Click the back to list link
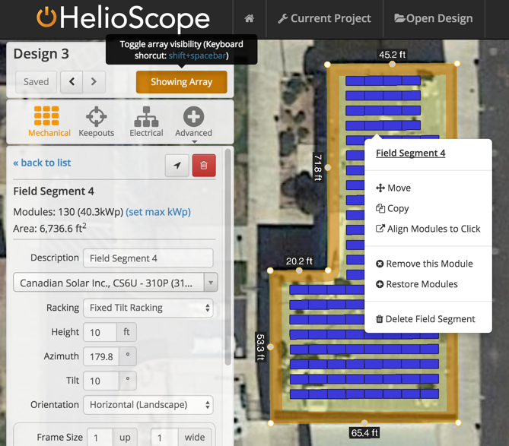This screenshot has width=509, height=446. pyautogui.click(x=42, y=163)
